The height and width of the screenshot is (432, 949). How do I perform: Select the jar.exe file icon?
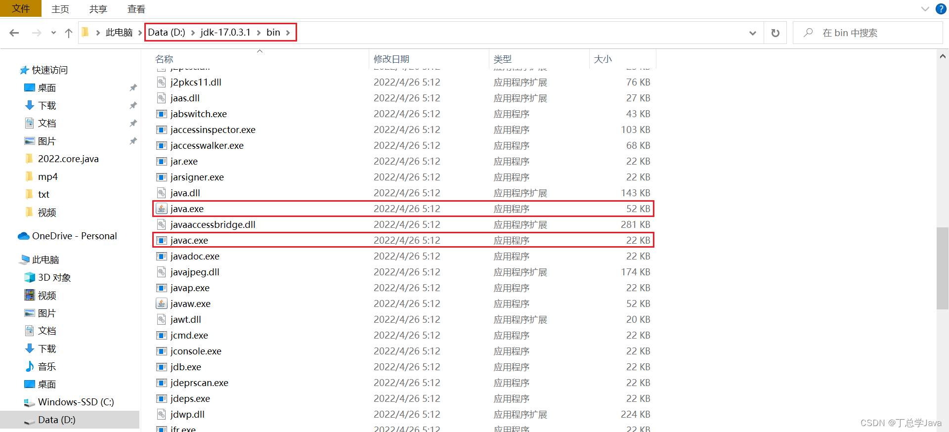tap(162, 161)
